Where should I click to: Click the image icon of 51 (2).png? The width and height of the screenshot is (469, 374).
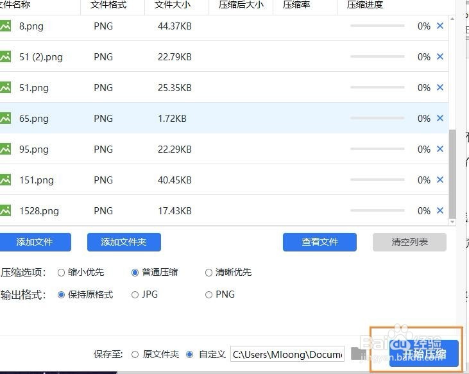tap(5, 57)
